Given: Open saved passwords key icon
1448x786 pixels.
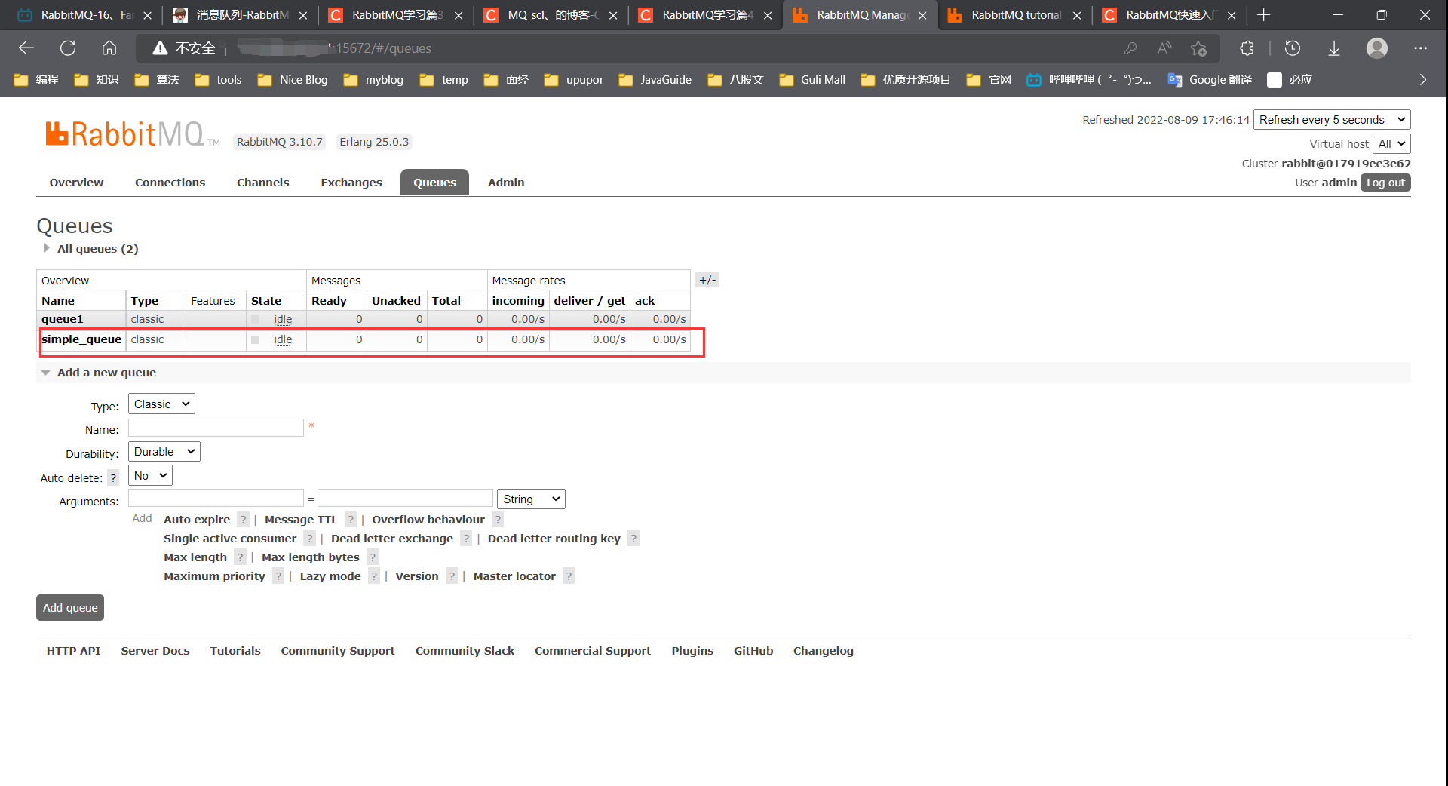Looking at the screenshot, I should pyautogui.click(x=1130, y=48).
